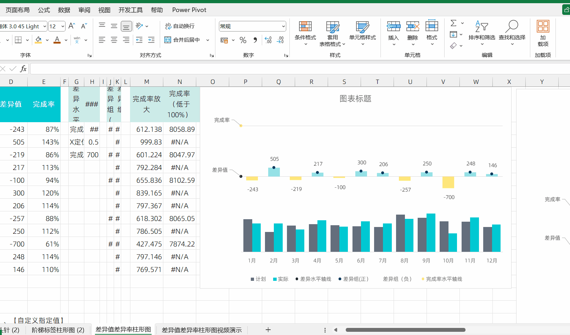The image size is (570, 335).
Task: Open the 常规 number format dropdown
Action: (x=283, y=26)
